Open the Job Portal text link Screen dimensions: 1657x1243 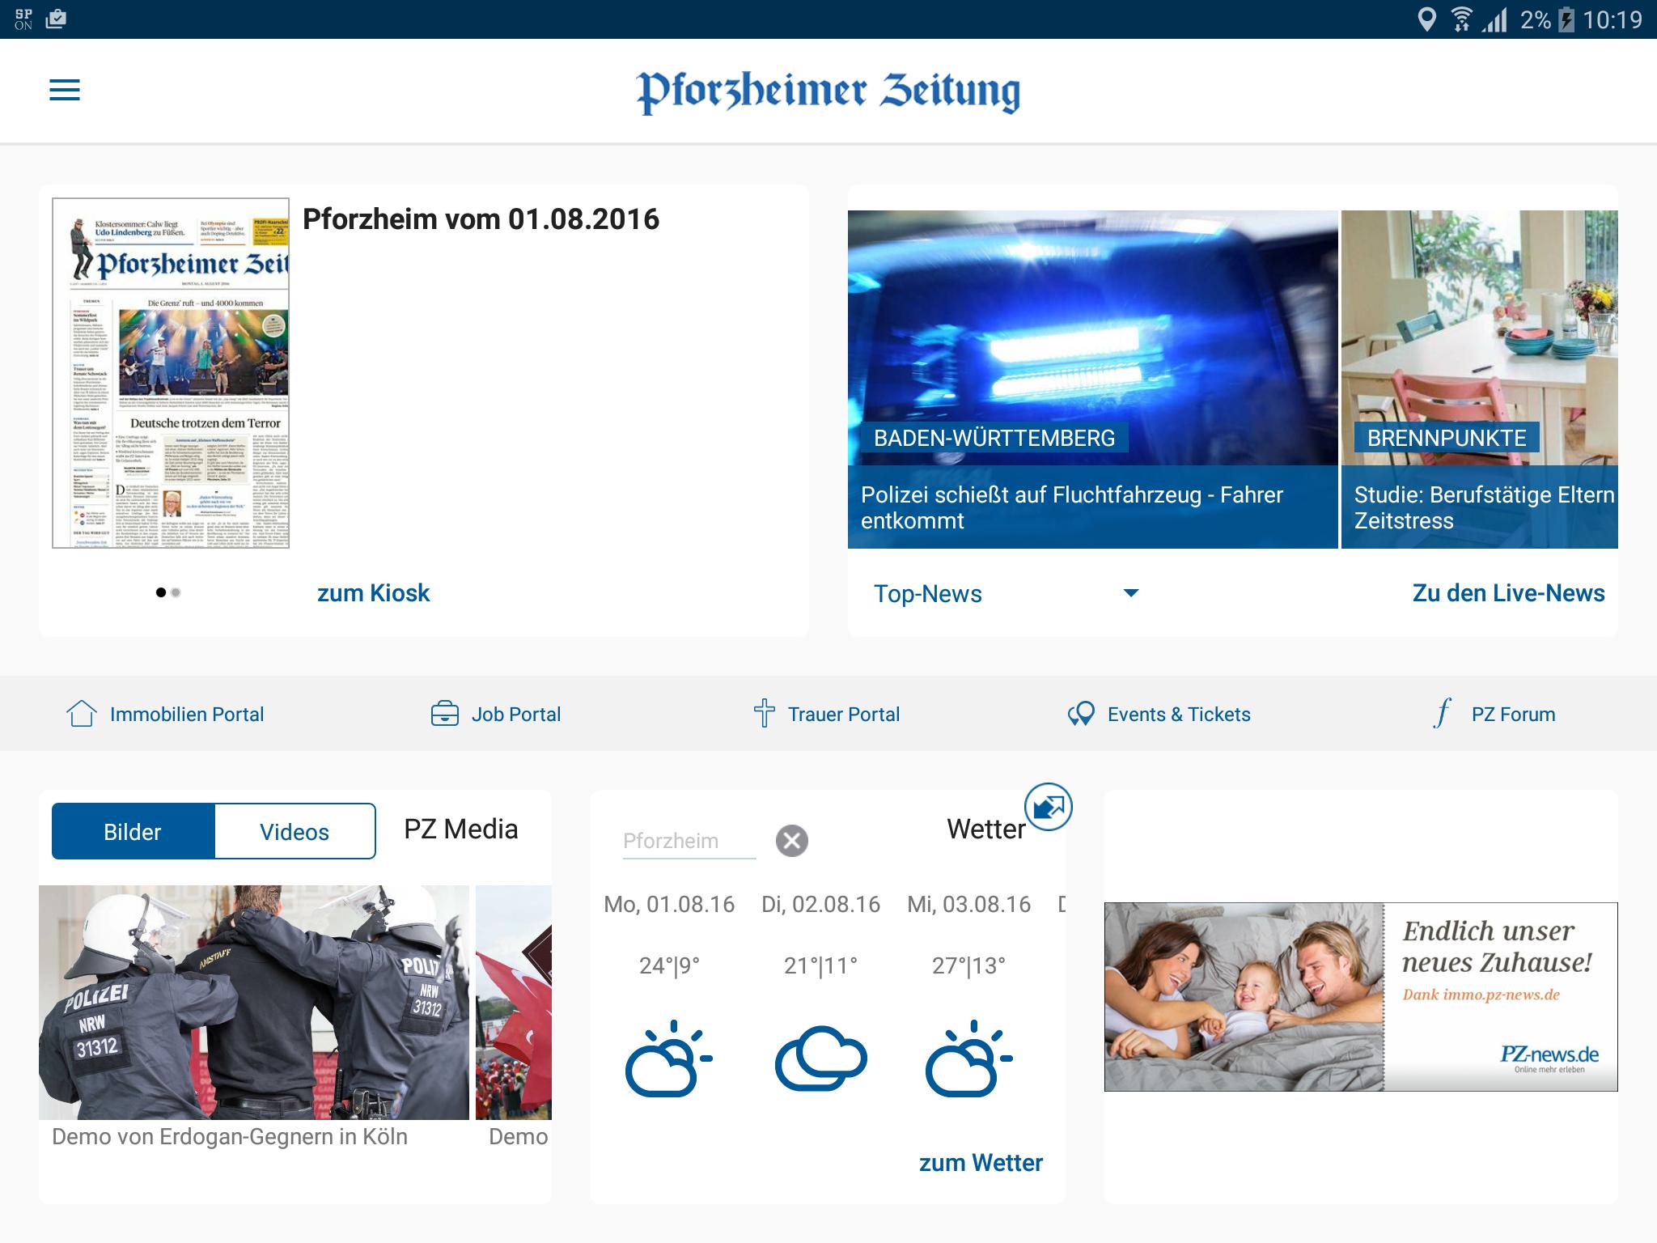516,715
